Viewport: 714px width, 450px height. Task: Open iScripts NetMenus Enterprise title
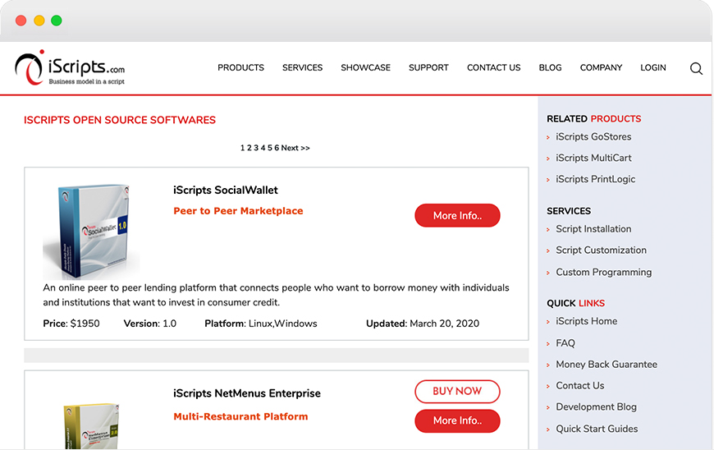tap(247, 393)
